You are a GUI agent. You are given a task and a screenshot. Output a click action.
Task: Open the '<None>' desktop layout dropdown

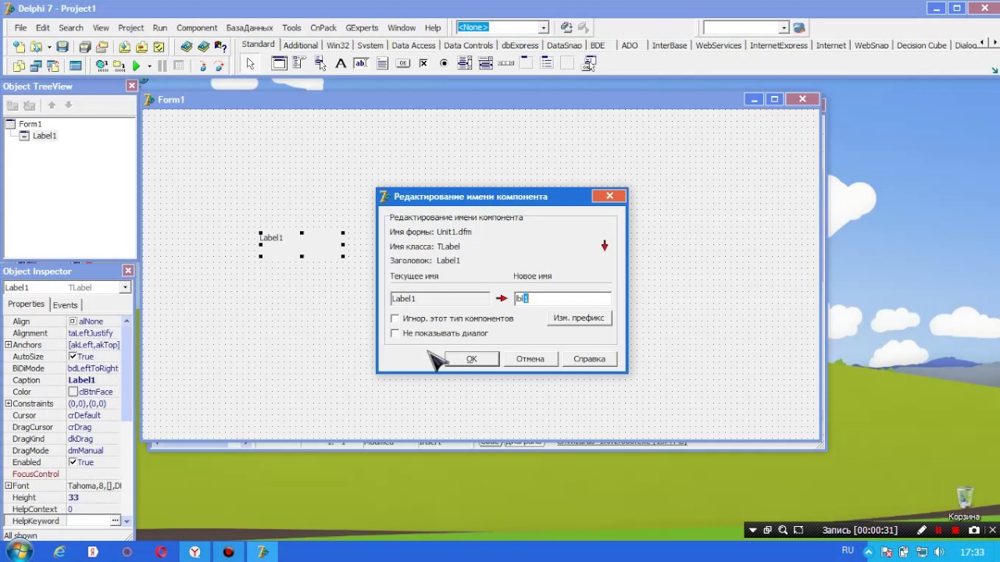coord(543,27)
